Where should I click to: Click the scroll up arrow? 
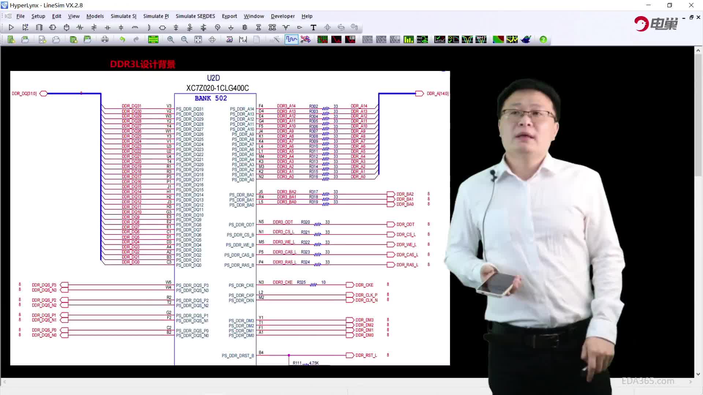(698, 51)
